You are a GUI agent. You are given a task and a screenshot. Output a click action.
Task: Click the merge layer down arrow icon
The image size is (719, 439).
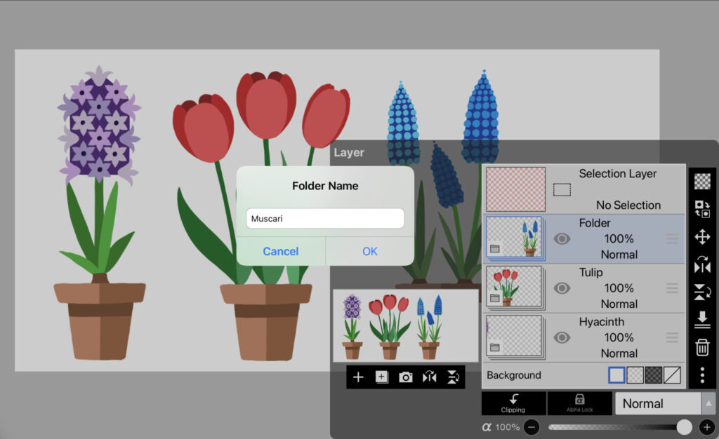pos(702,320)
